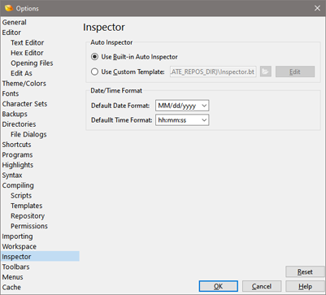Open Cache options page
The height and width of the screenshot is (295, 326).
[x=11, y=287]
